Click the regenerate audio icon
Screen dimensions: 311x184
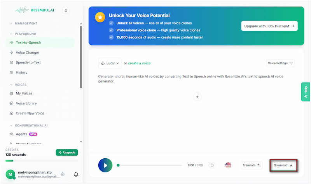[212, 165]
